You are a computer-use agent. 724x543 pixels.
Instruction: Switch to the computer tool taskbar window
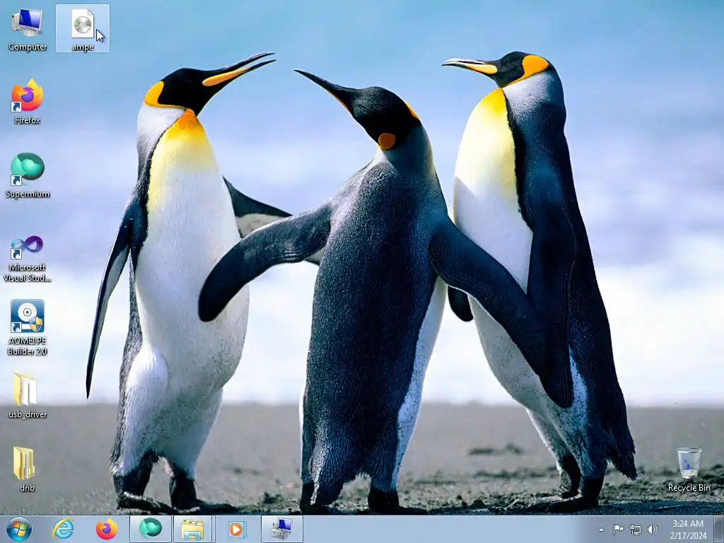[282, 529]
